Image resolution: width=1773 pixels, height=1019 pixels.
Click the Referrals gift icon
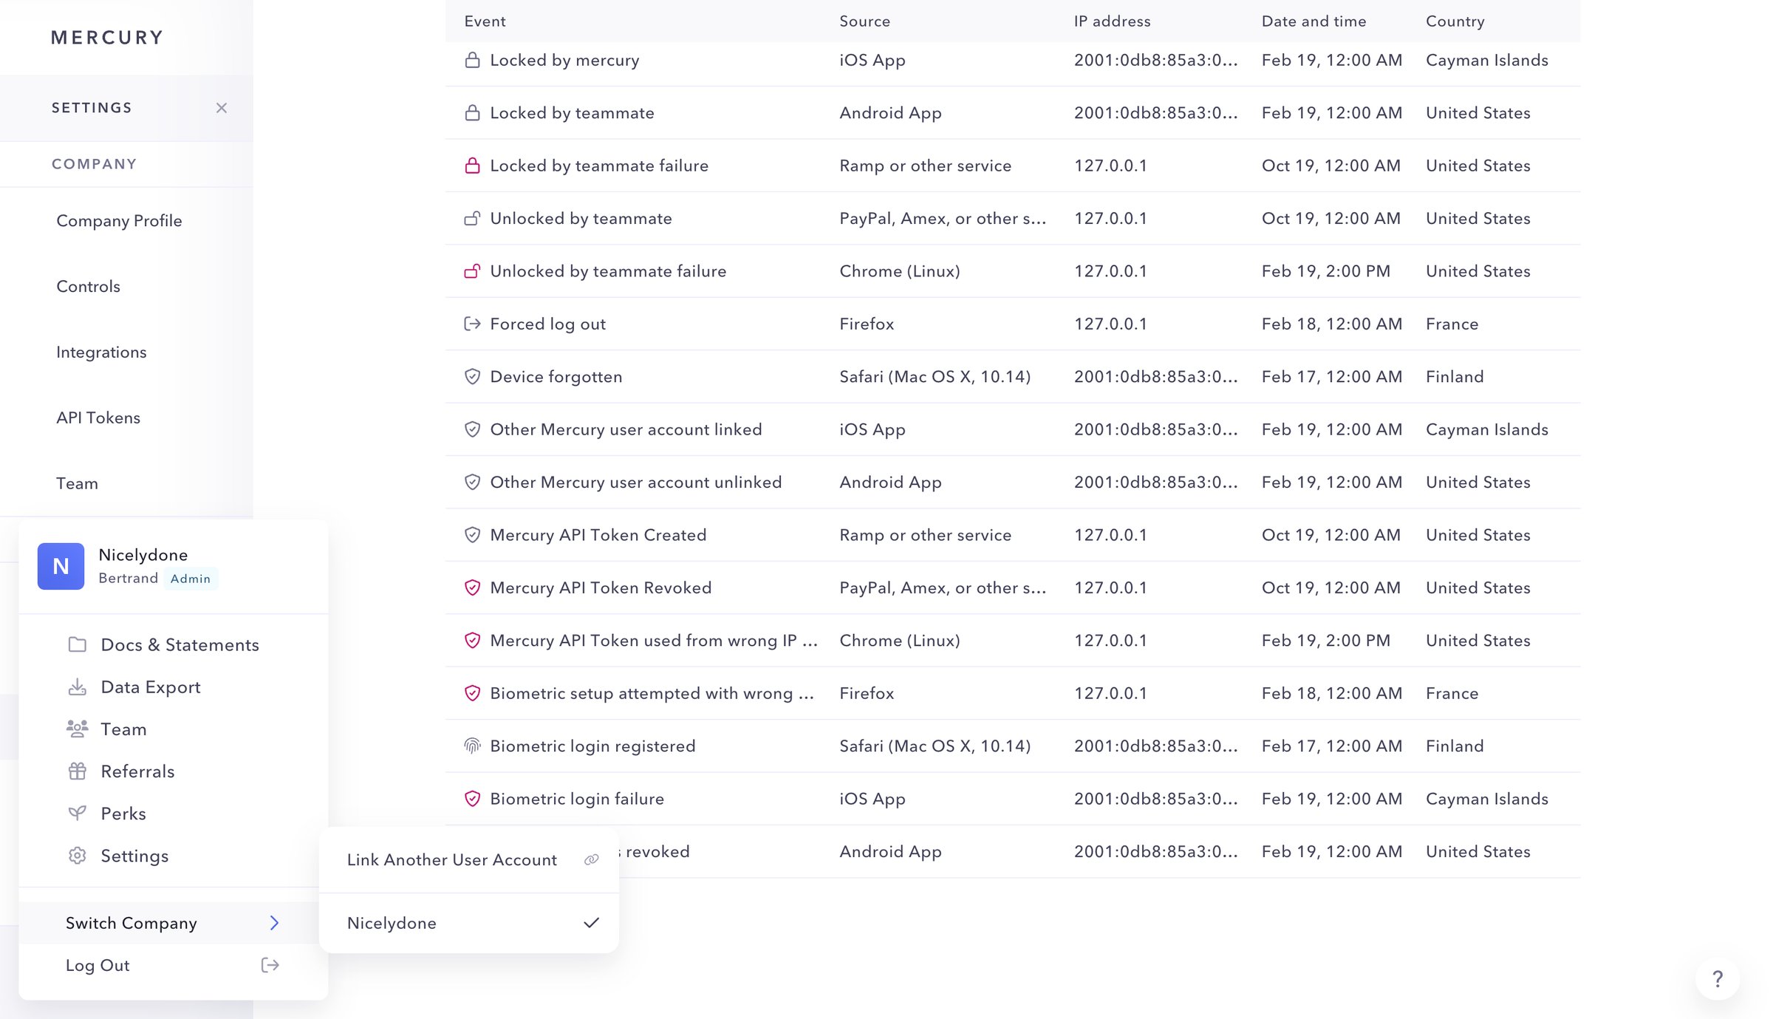pos(77,771)
